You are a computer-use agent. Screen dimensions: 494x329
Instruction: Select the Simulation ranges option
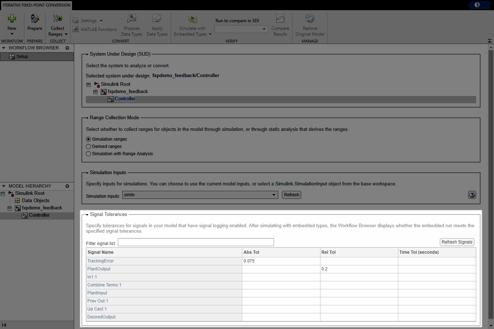click(88, 139)
